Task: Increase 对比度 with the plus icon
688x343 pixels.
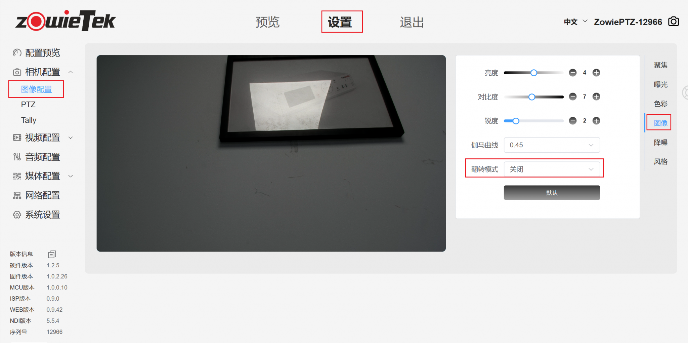Action: (x=596, y=97)
